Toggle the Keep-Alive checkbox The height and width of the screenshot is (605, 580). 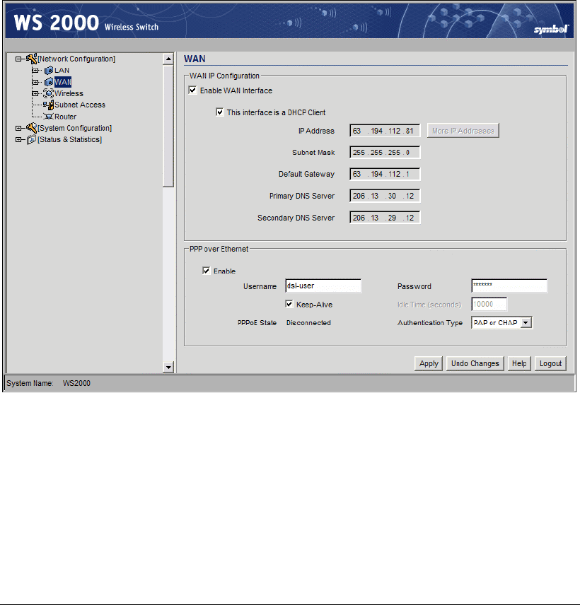(x=289, y=304)
